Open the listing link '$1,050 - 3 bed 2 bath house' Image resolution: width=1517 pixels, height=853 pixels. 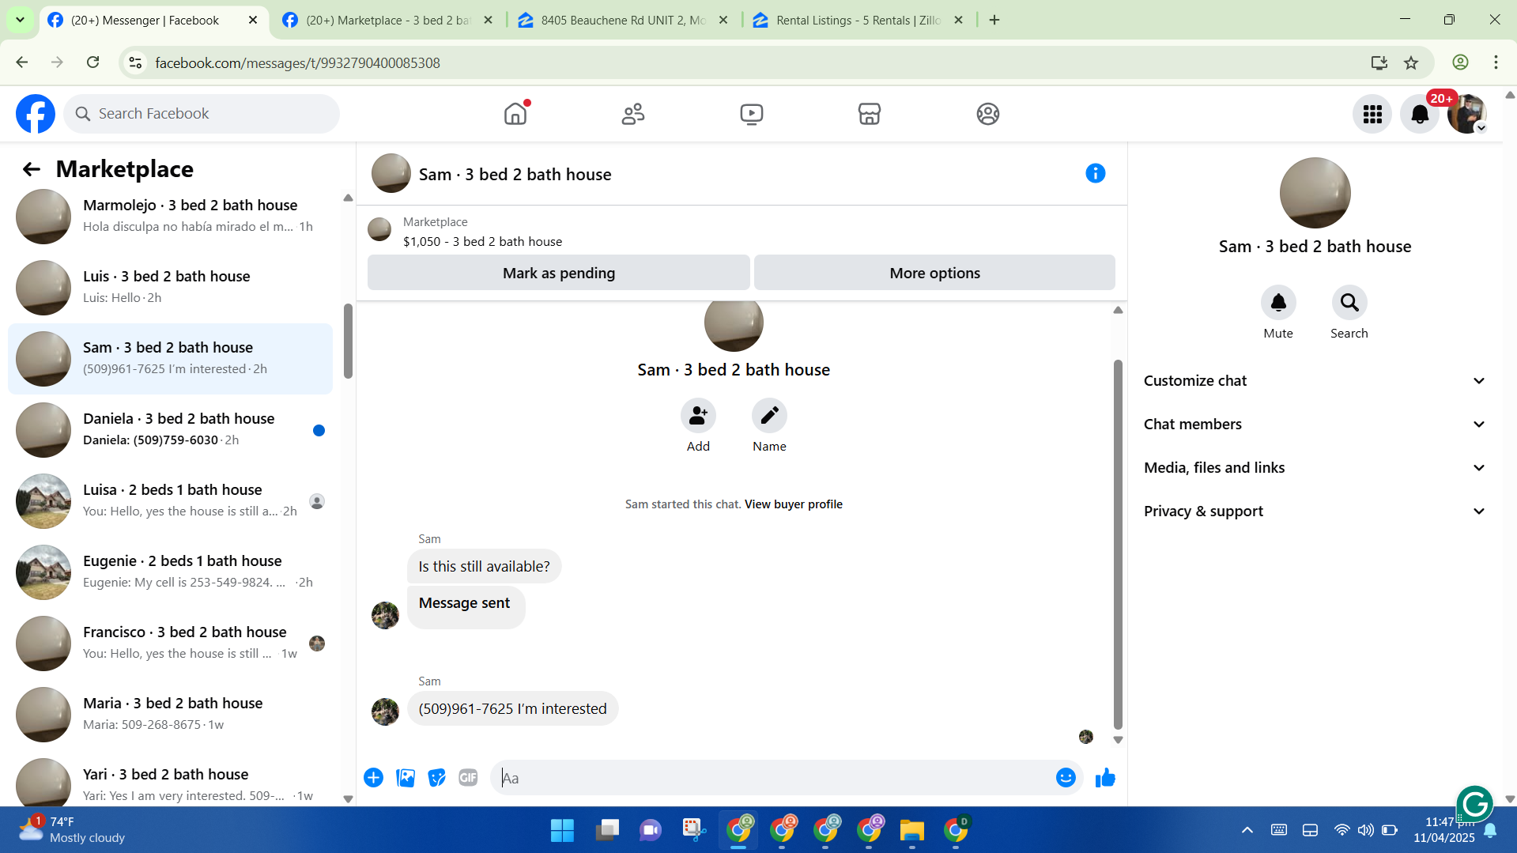pos(482,242)
